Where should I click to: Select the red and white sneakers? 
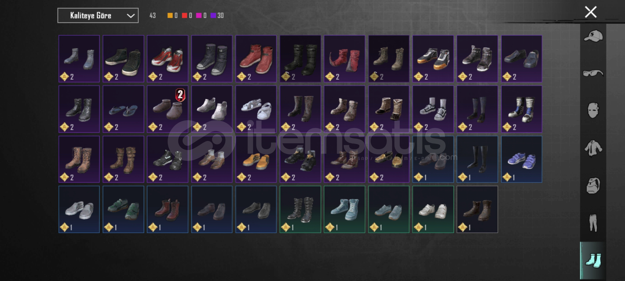point(167,59)
